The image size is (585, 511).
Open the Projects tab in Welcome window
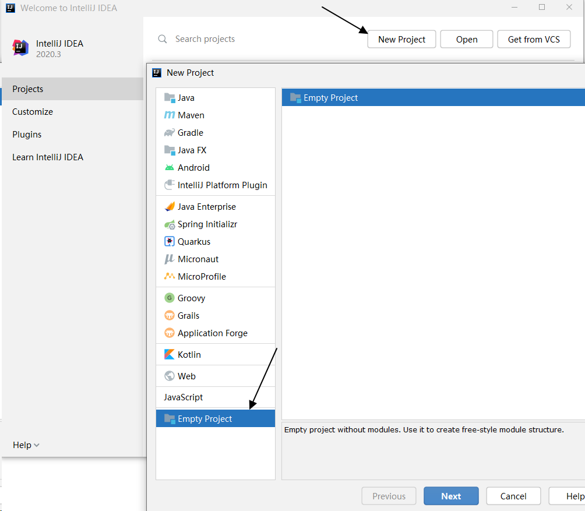point(72,89)
